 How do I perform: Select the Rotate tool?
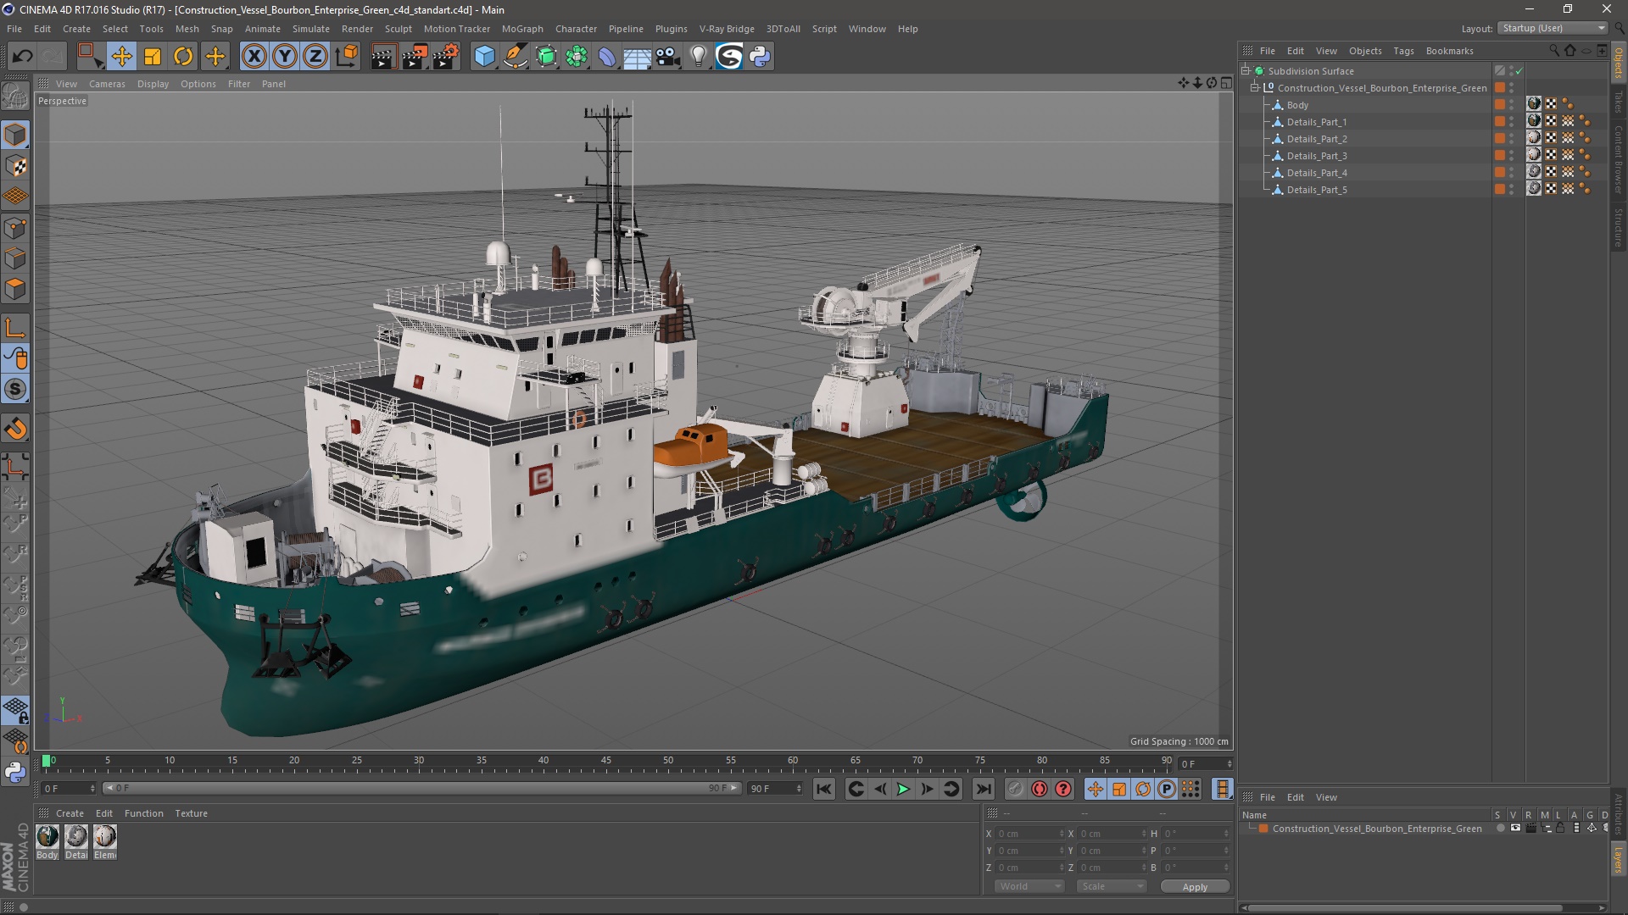[x=183, y=57]
